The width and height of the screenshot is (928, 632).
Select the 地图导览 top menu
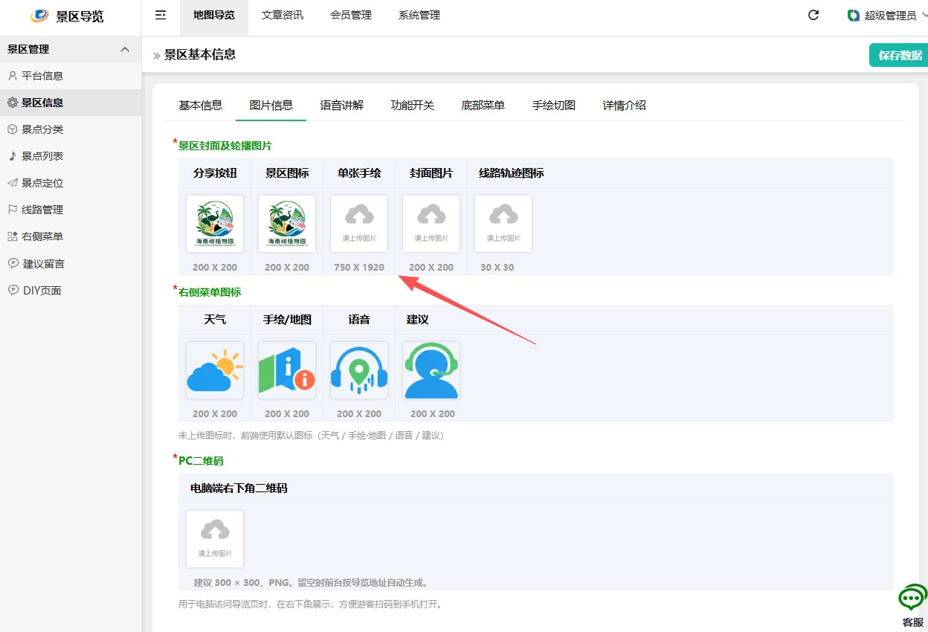pos(214,15)
